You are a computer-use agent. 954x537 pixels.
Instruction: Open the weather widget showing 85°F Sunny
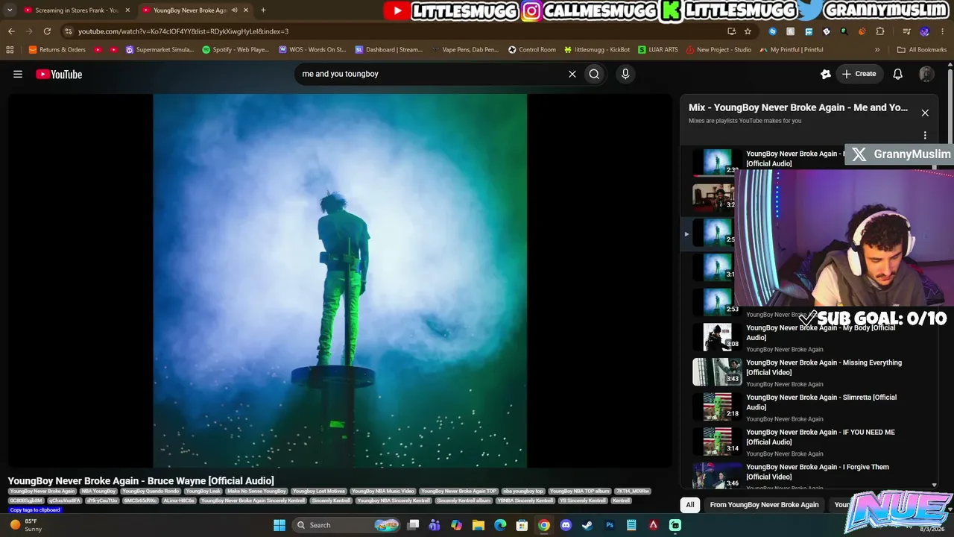[x=27, y=525]
